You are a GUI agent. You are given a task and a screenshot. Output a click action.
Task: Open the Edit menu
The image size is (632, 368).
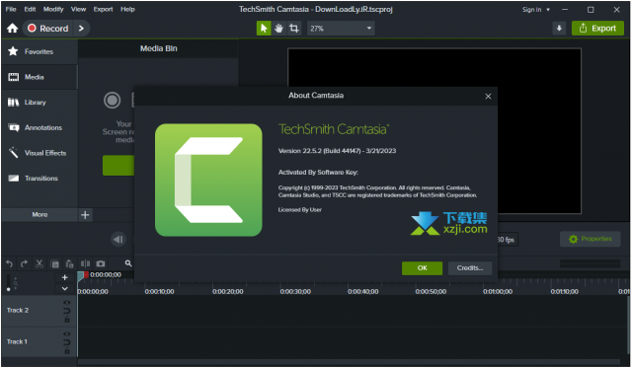30,9
